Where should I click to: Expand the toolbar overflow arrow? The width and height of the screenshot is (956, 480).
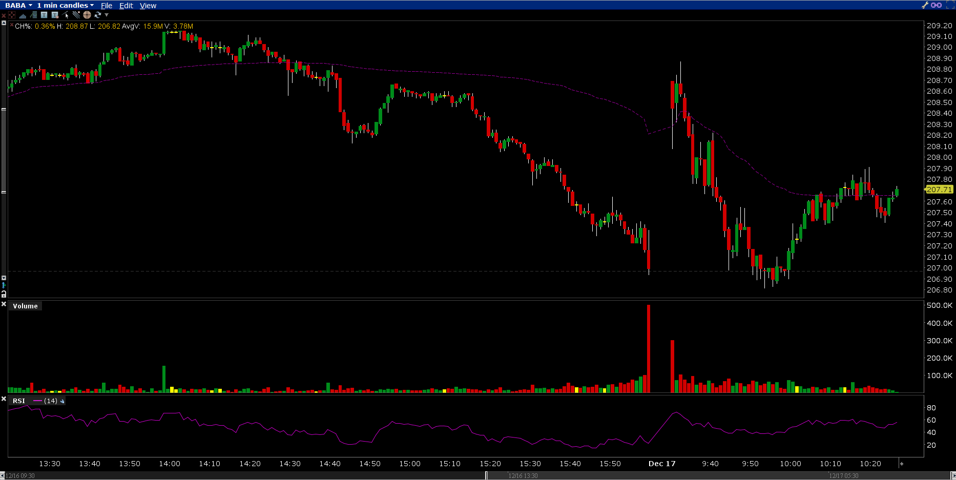(x=107, y=15)
